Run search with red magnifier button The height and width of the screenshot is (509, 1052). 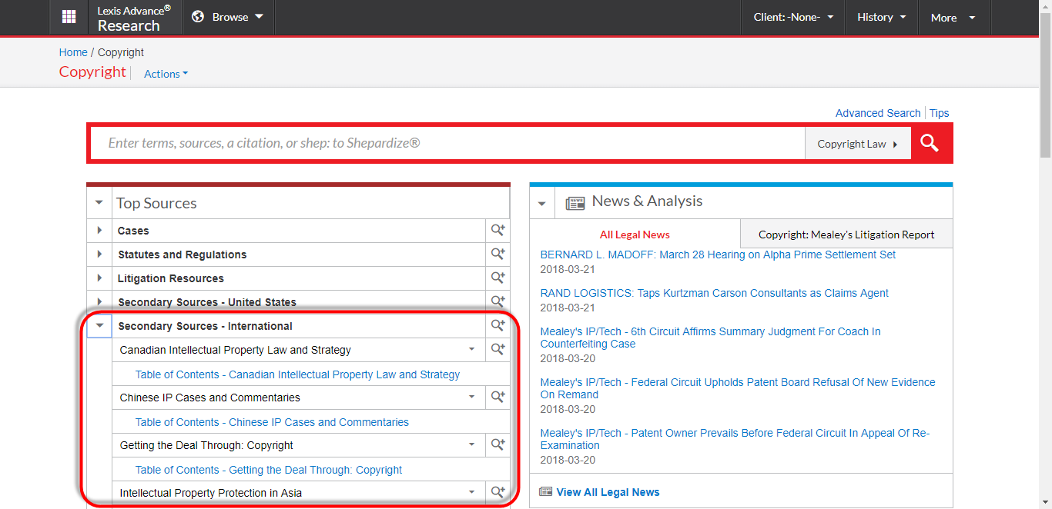click(x=930, y=143)
